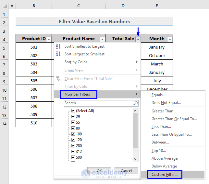Click the filter list scroll up arrow

(135, 111)
